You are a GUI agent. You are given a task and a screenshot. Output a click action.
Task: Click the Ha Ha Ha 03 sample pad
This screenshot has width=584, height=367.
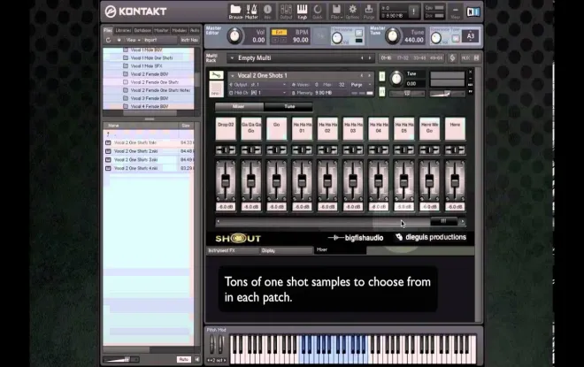(353, 128)
